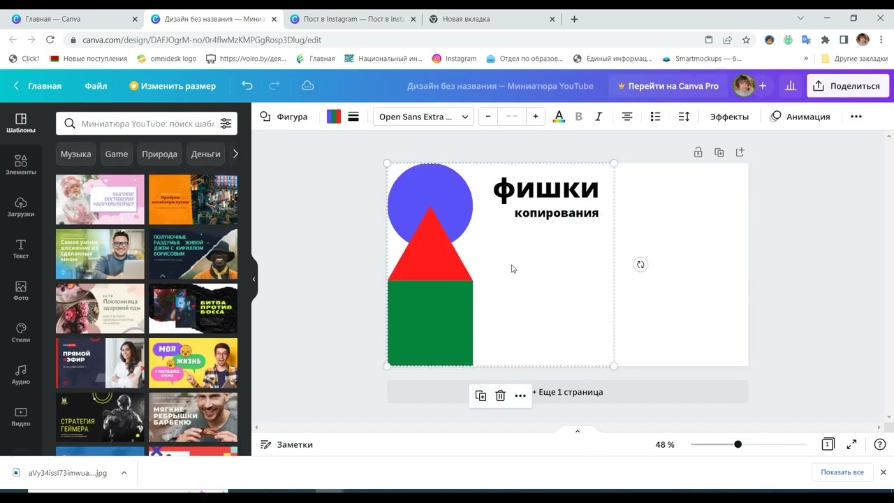The width and height of the screenshot is (894, 503).
Task: Open text alignment icon
Action: click(627, 117)
